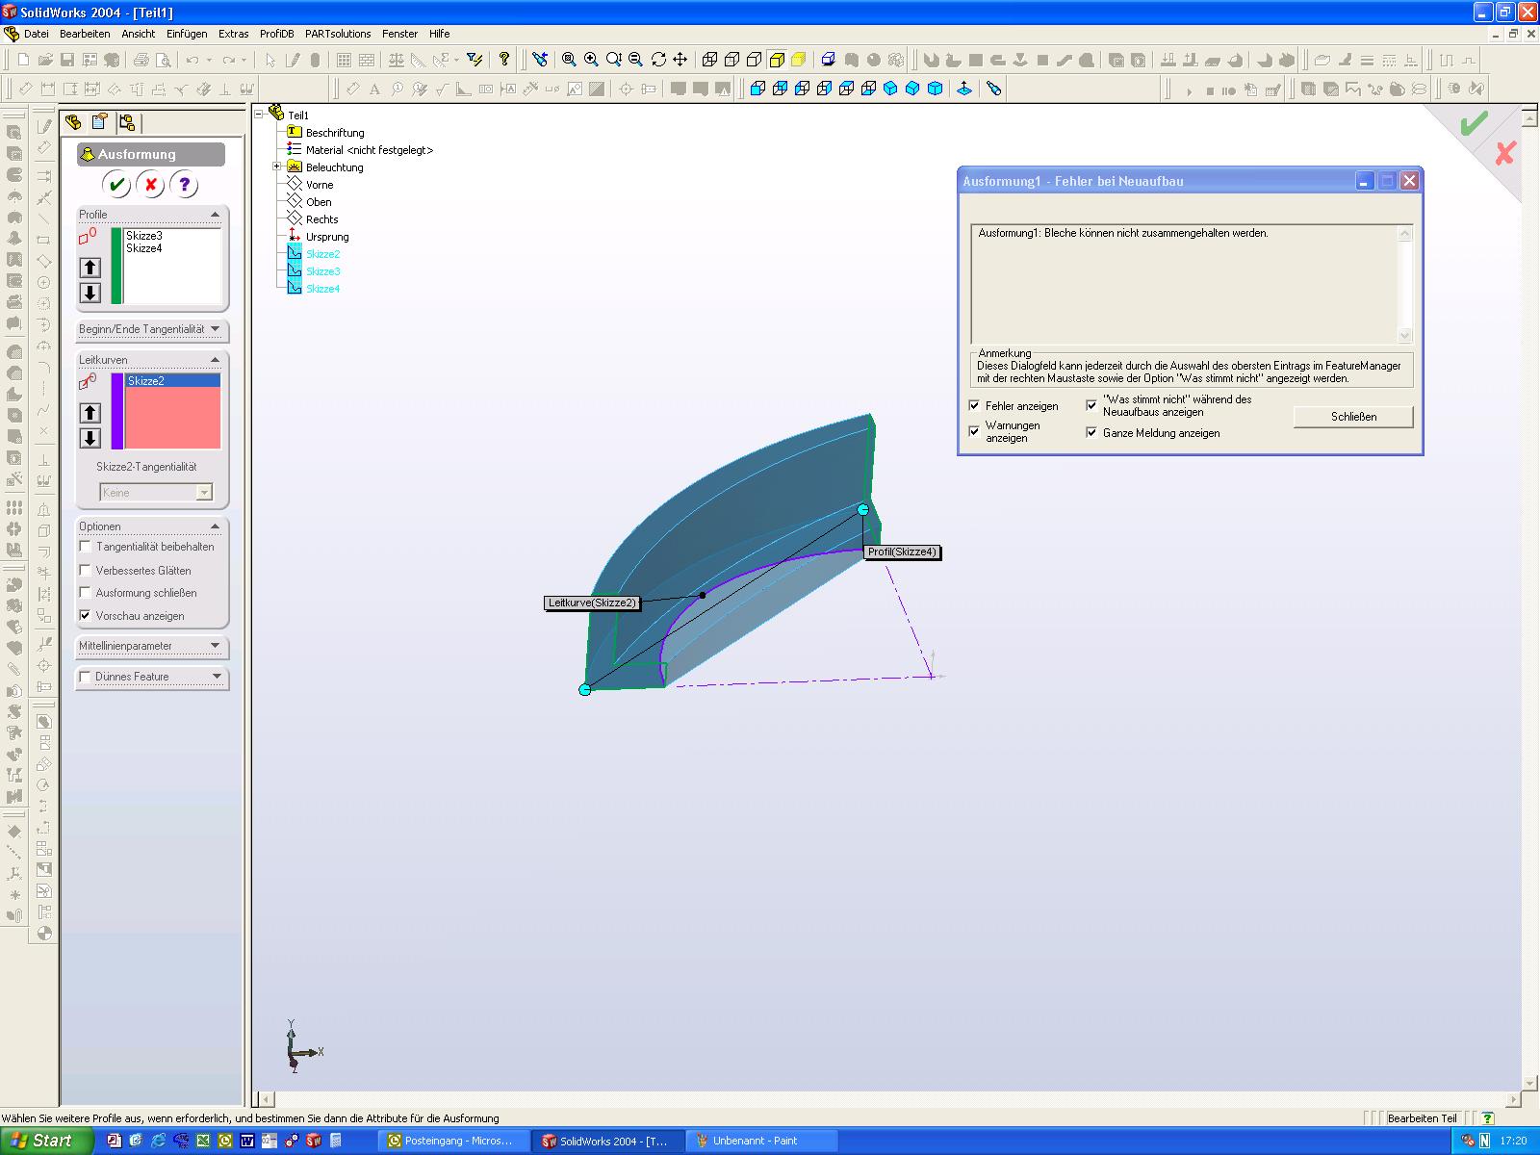Open the ConfigurationManager tab
The image size is (1540, 1155).
tap(128, 122)
